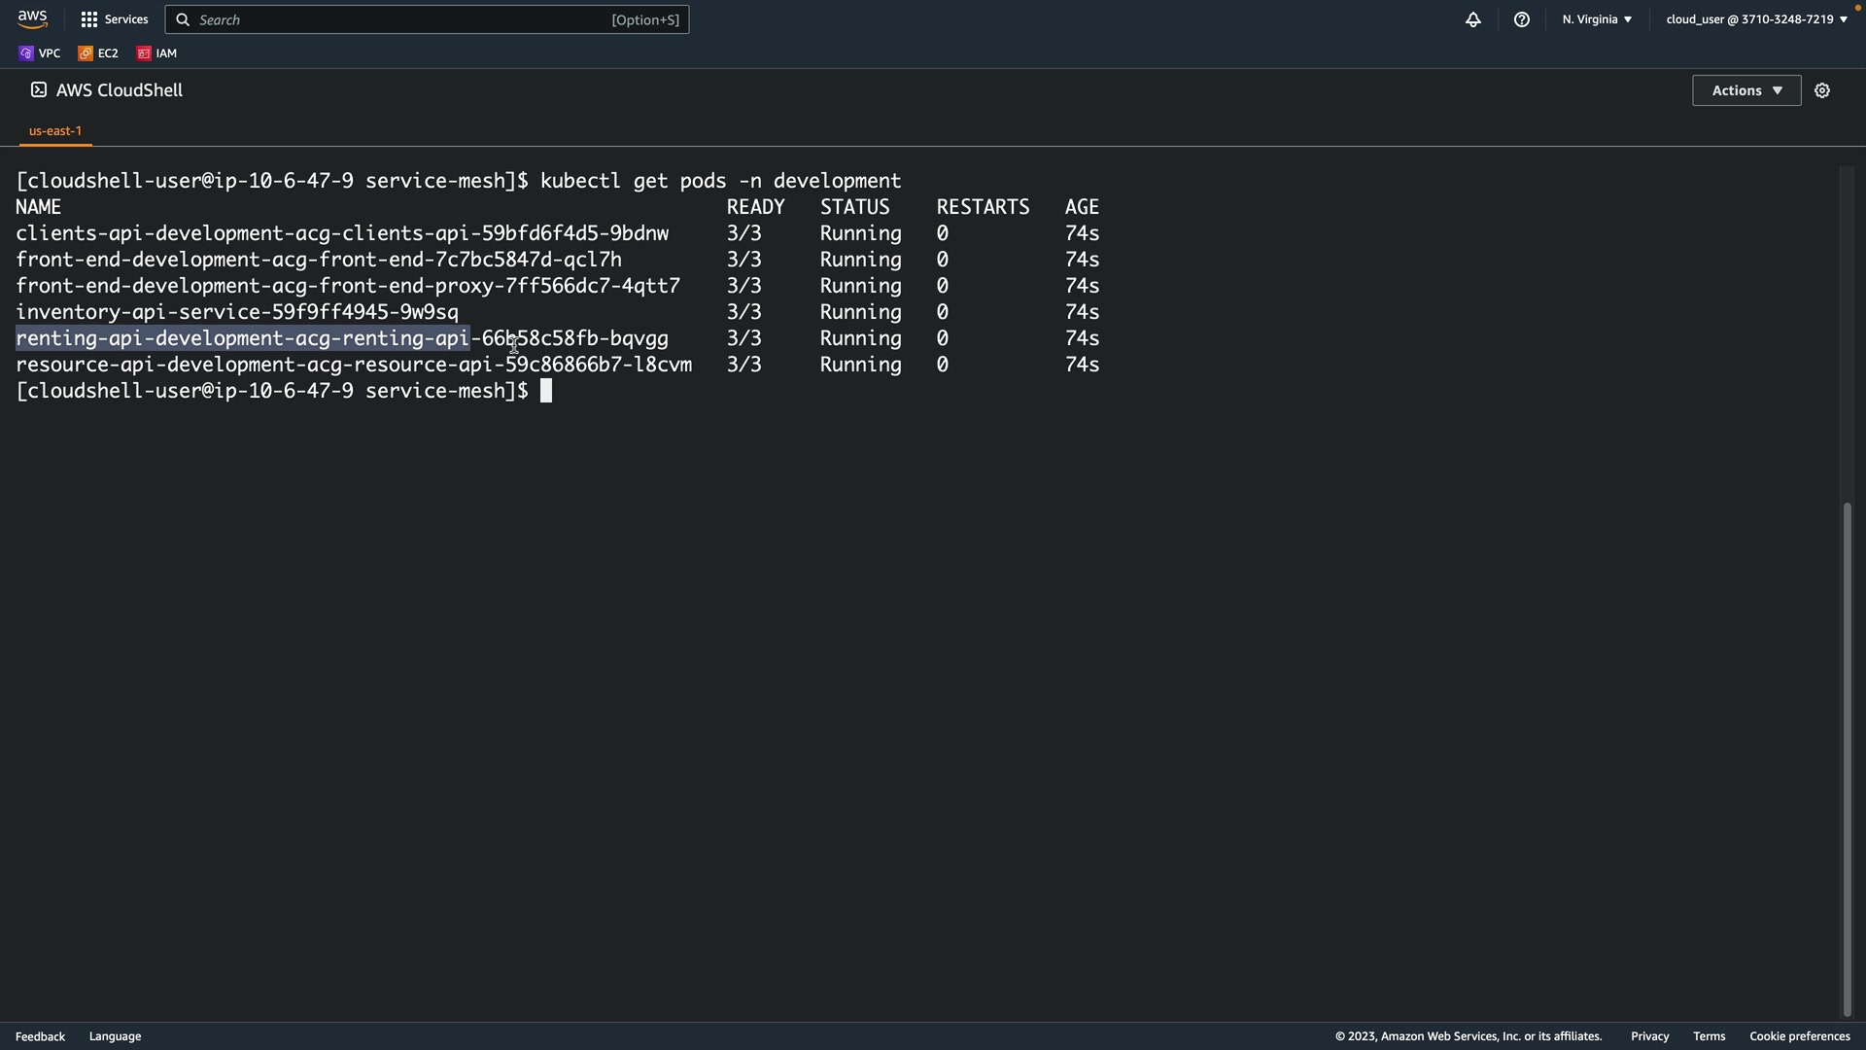Click the AWS logo home icon
The width and height of the screenshot is (1866, 1050).
(x=32, y=19)
